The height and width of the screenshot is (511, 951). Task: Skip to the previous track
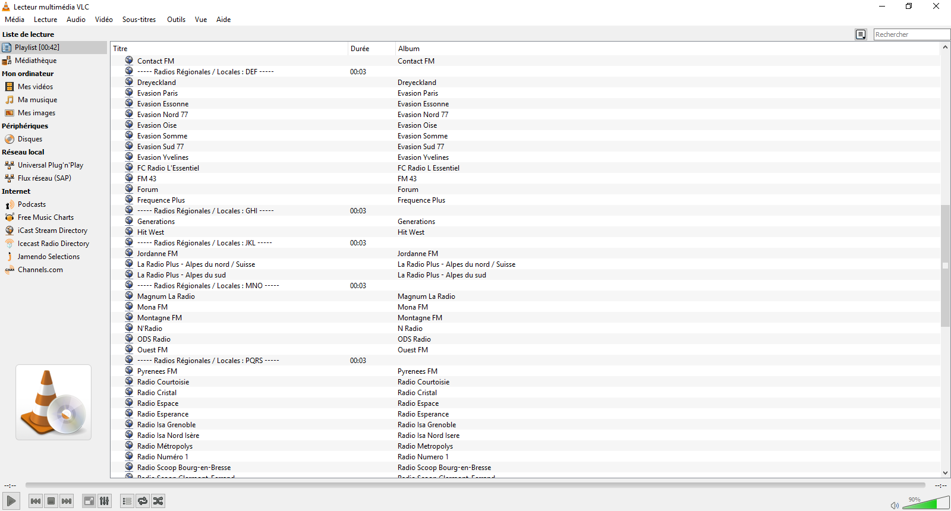(36, 501)
